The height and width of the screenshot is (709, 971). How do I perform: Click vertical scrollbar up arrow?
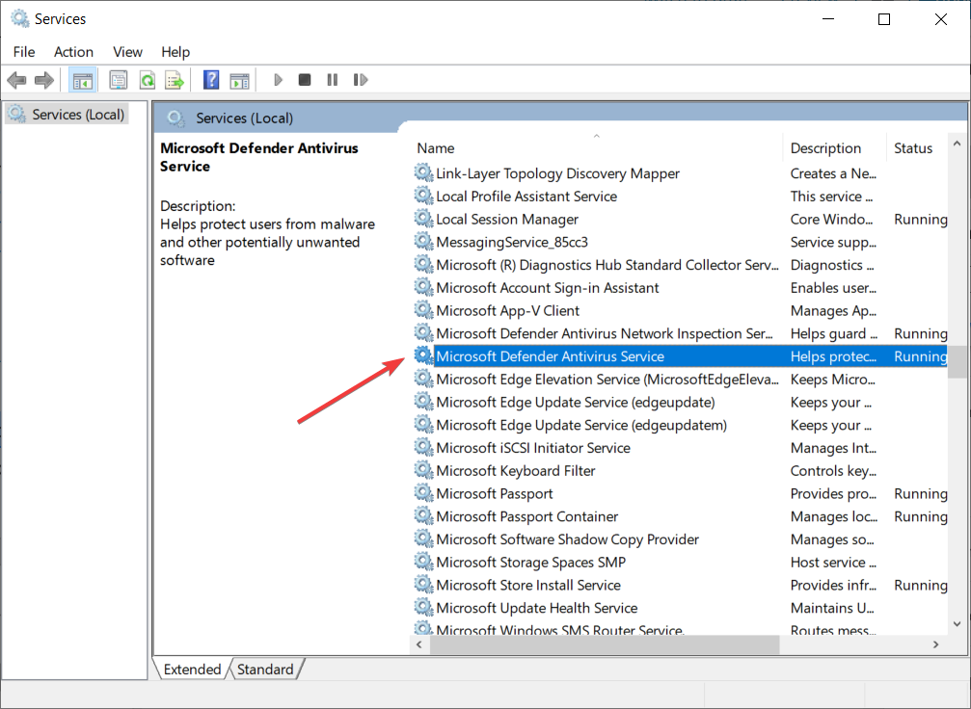coord(957,144)
